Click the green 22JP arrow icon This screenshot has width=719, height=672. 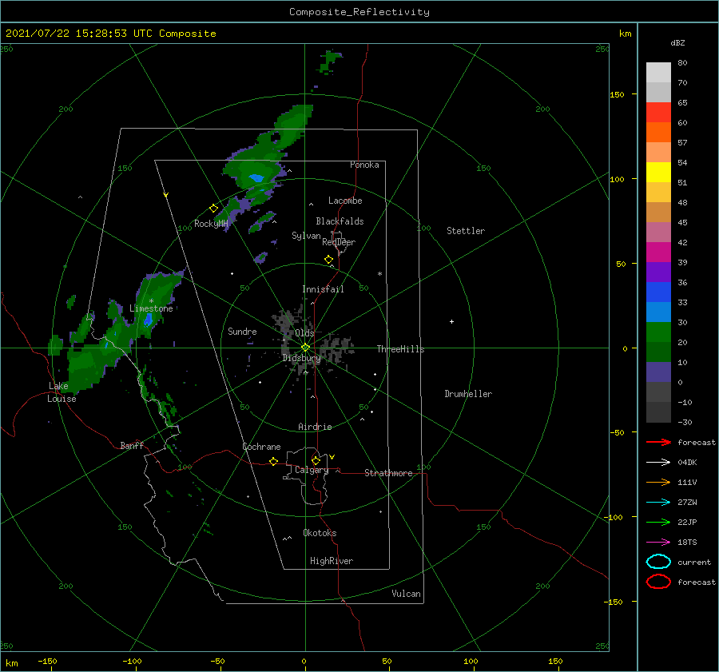pyautogui.click(x=658, y=522)
